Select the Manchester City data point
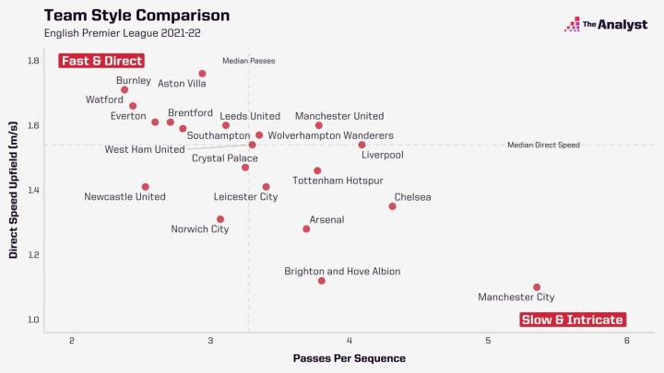This screenshot has width=664, height=373. (537, 287)
